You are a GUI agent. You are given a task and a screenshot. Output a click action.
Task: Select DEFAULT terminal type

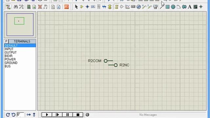20,46
